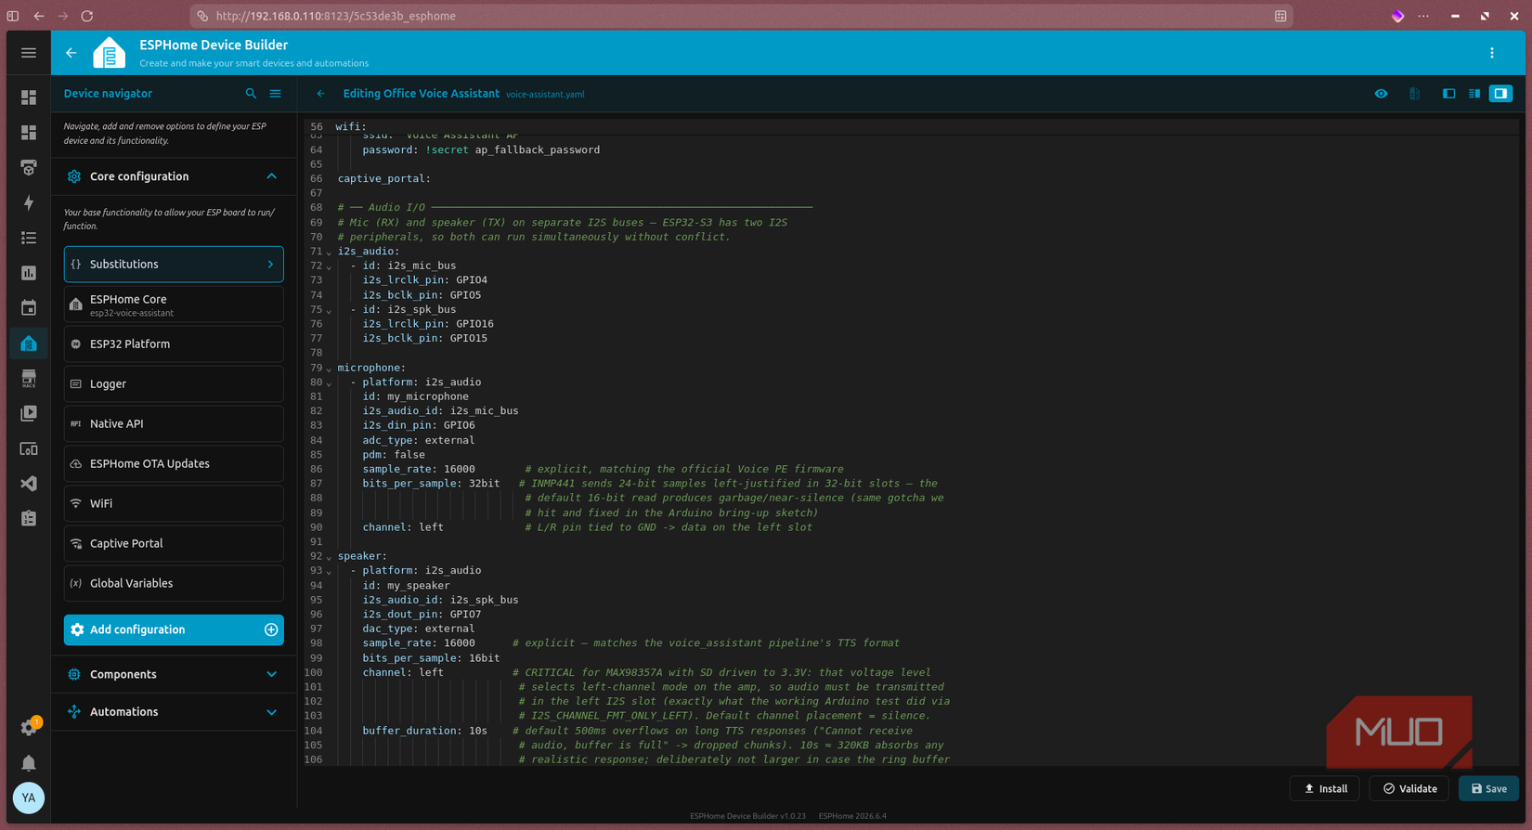The width and height of the screenshot is (1532, 830).
Task: Select Logger in the navigator
Action: [x=174, y=384]
